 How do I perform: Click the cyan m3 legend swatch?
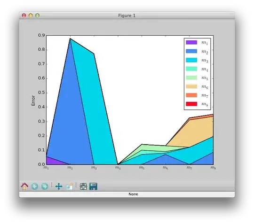pyautogui.click(x=191, y=60)
